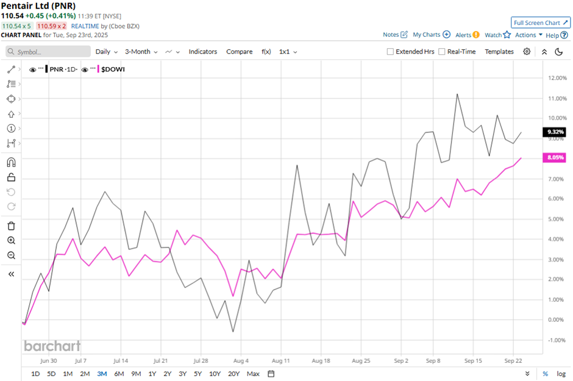
Task: Toggle percent scale mode
Action: click(x=545, y=374)
